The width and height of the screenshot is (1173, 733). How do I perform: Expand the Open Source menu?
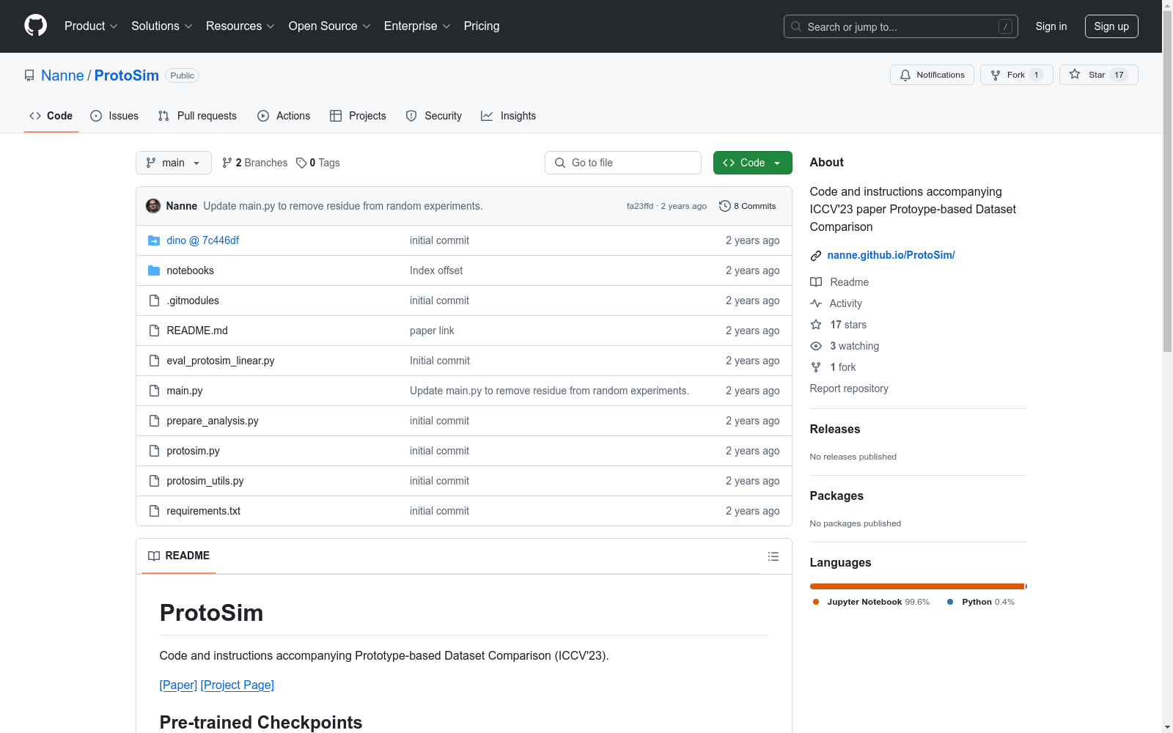(x=330, y=26)
